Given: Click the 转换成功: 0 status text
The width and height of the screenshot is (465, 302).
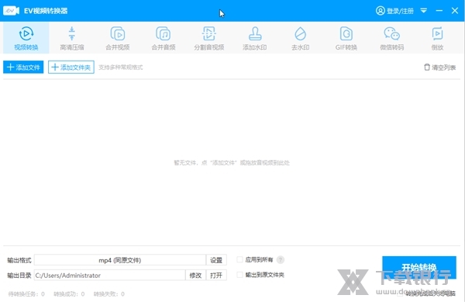Looking at the screenshot, I should (69, 294).
